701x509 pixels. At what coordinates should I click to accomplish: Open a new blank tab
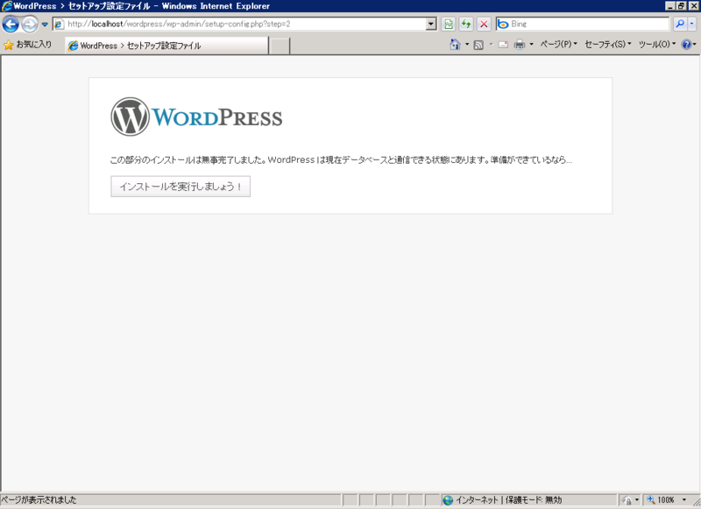[280, 46]
